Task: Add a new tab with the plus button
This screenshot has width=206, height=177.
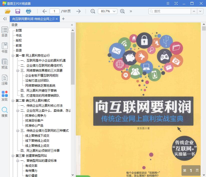Action: click(63, 19)
